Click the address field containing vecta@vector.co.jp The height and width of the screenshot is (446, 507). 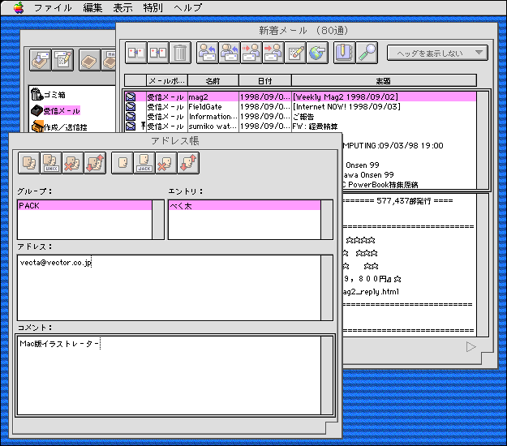point(169,288)
